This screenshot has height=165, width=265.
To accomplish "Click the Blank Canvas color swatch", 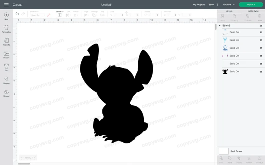I will click(x=224, y=151).
